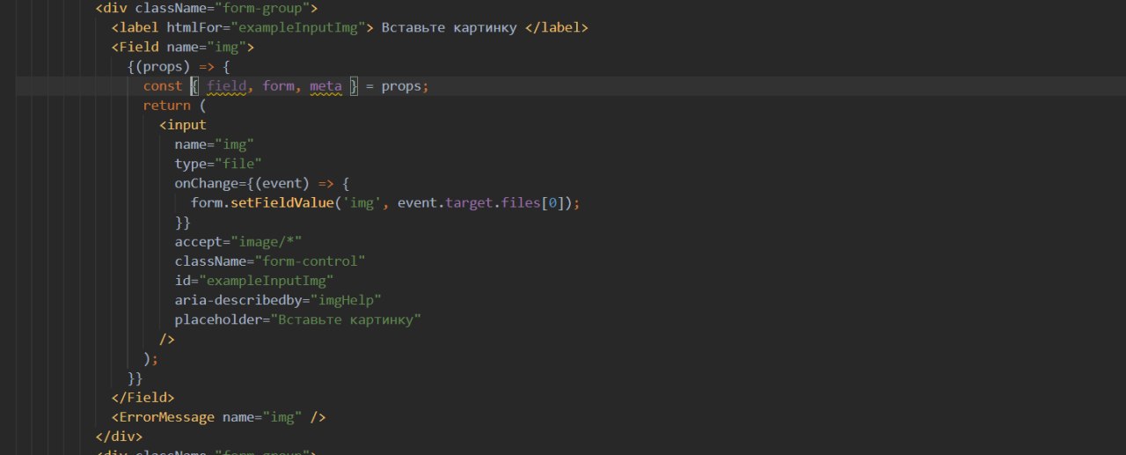
Task: Click the className="form-control" attribute
Action: coord(270,261)
